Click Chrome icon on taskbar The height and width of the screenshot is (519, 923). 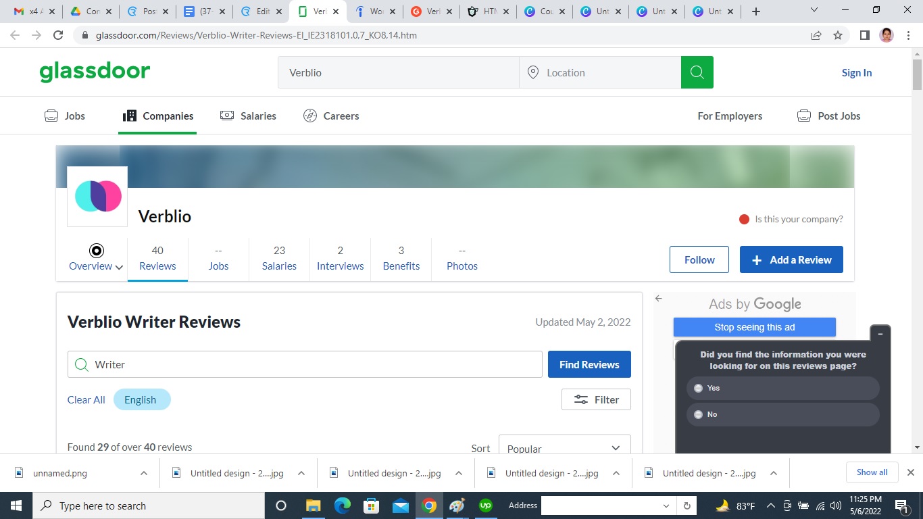429,505
